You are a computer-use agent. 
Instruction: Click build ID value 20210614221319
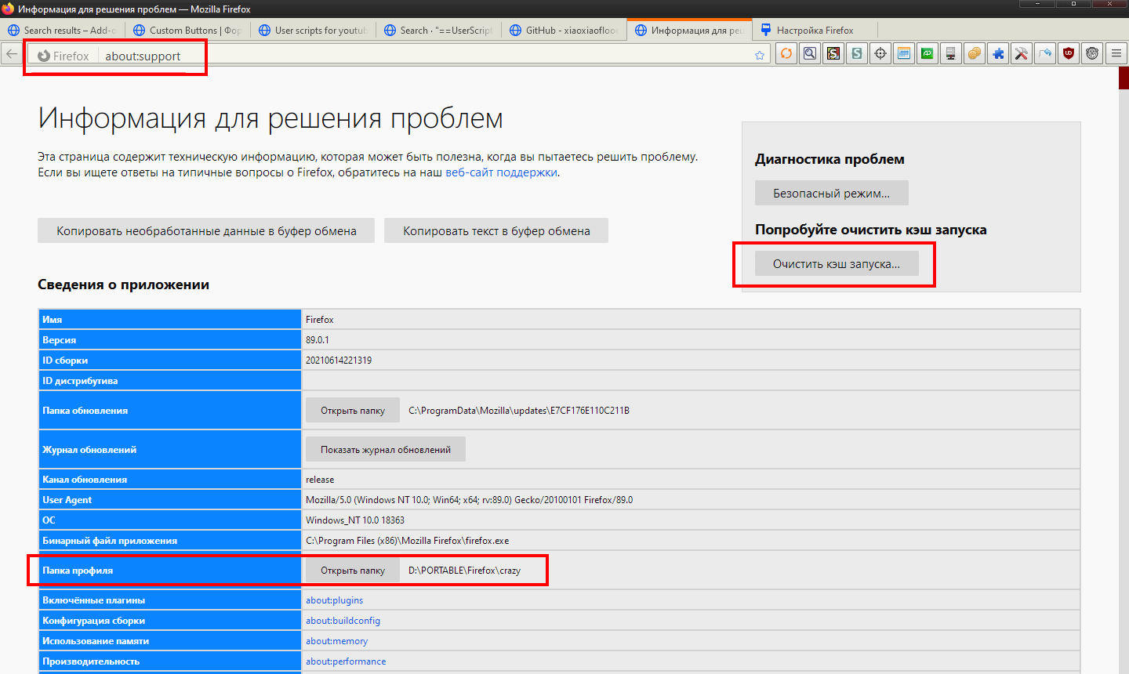pyautogui.click(x=339, y=360)
